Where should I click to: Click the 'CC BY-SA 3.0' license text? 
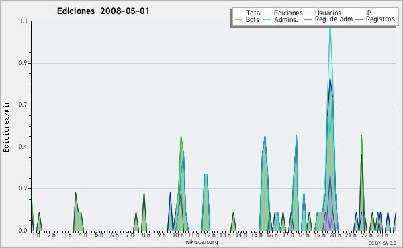click(382, 243)
